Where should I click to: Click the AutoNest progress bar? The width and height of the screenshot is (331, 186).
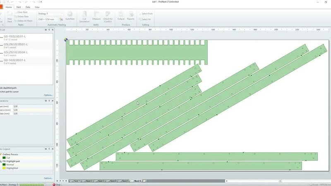[32, 185]
